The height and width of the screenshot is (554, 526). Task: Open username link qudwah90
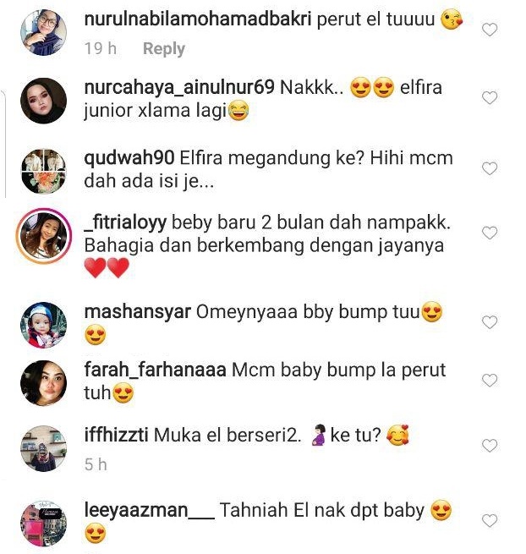coord(129,157)
